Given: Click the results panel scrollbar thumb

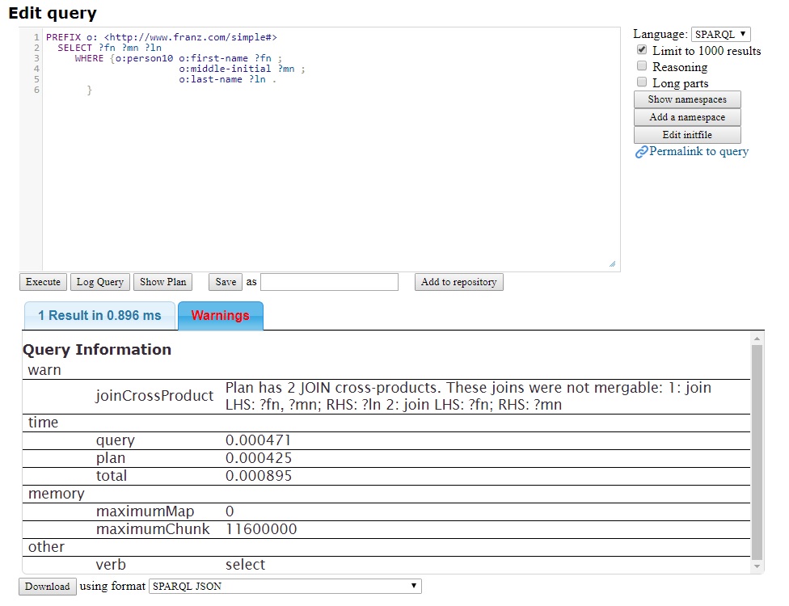Looking at the screenshot, I should pyautogui.click(x=757, y=452).
